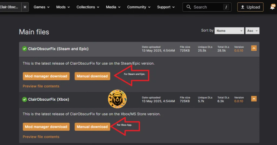Click the 6.3k Total DLs value
This screenshot has width=277, height=145.
click(221, 101)
